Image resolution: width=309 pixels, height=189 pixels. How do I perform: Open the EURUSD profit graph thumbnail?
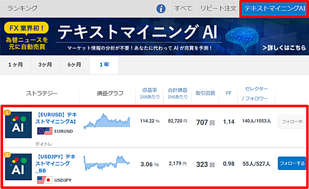(x=107, y=121)
